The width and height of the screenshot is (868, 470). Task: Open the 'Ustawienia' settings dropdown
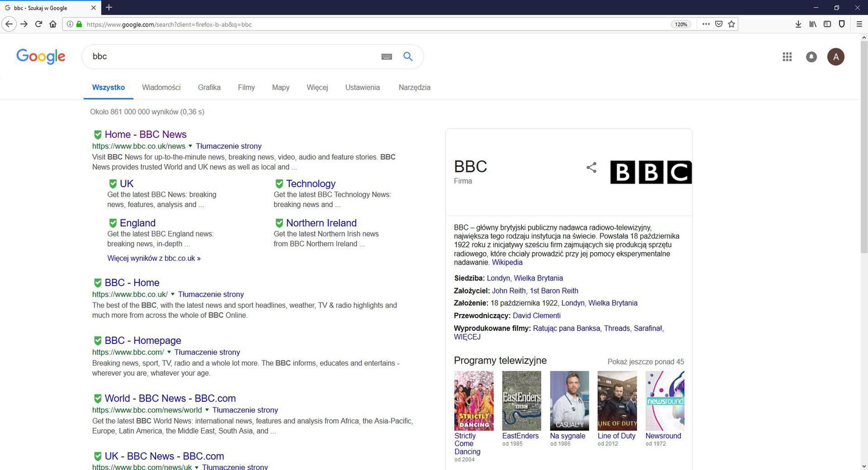click(x=362, y=87)
